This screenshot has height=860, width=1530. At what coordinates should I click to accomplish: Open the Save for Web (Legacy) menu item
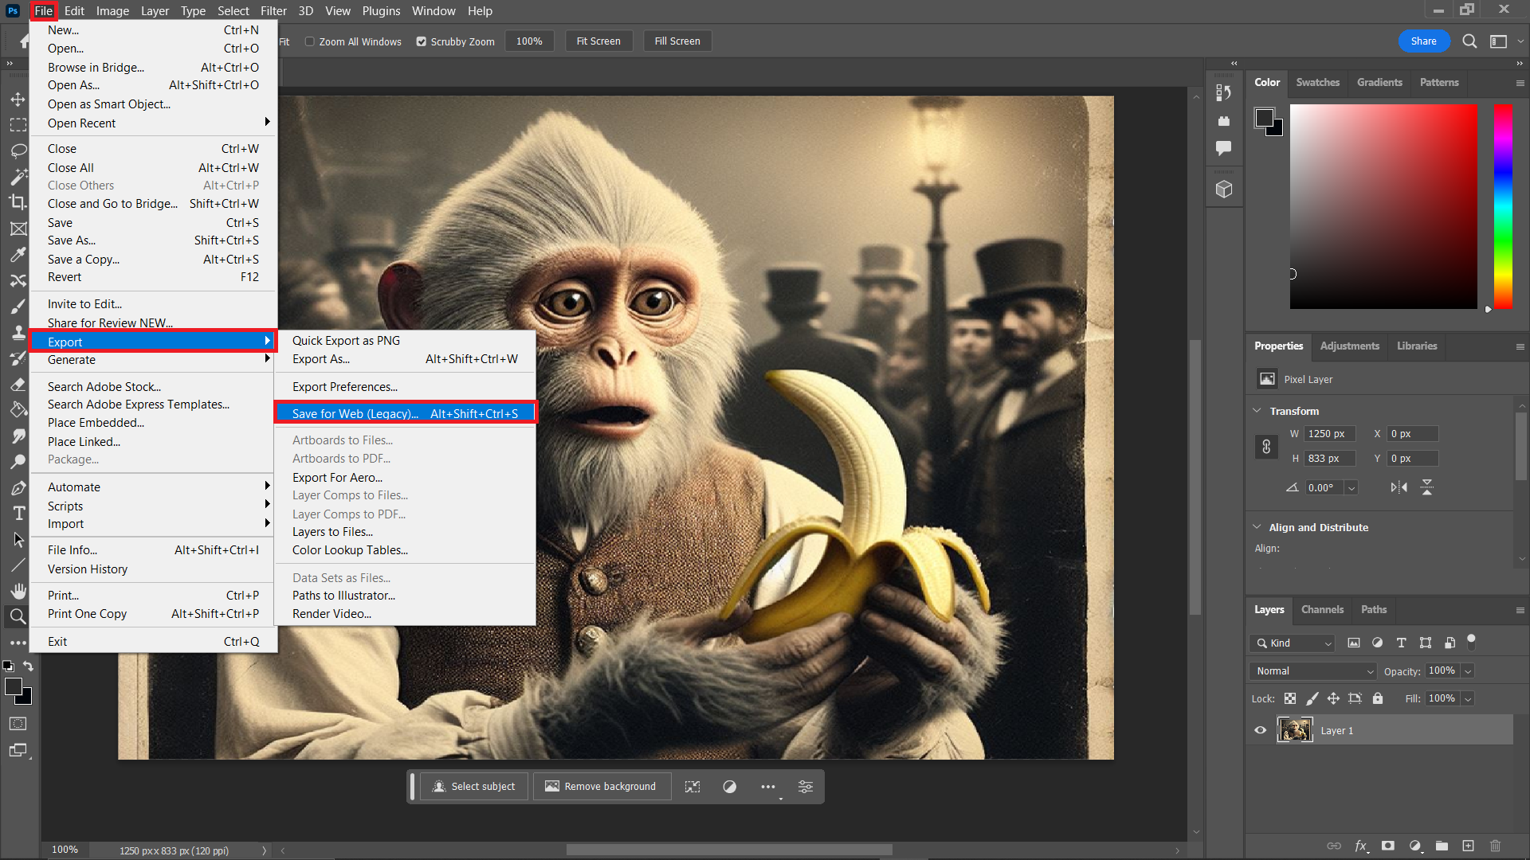[x=355, y=413]
